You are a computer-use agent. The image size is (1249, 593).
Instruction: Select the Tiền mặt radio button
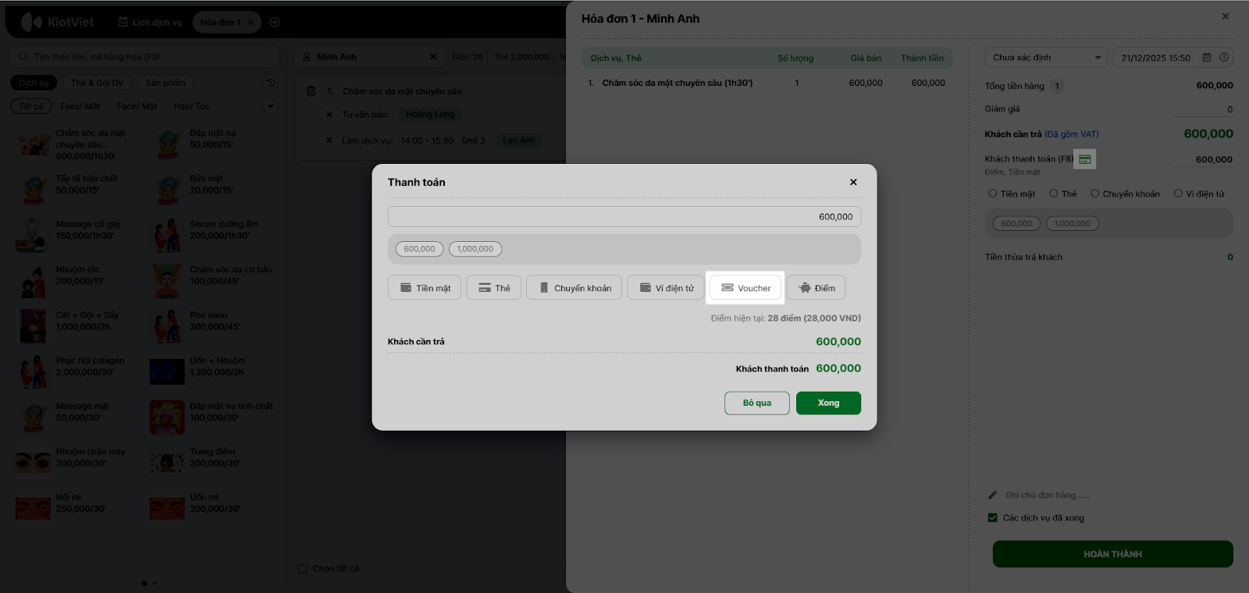(x=993, y=194)
